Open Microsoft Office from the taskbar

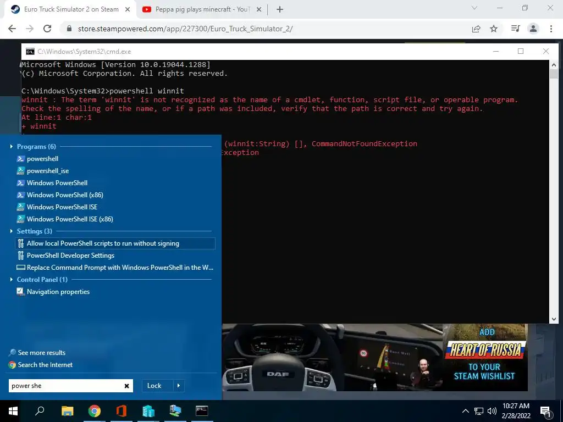point(122,411)
